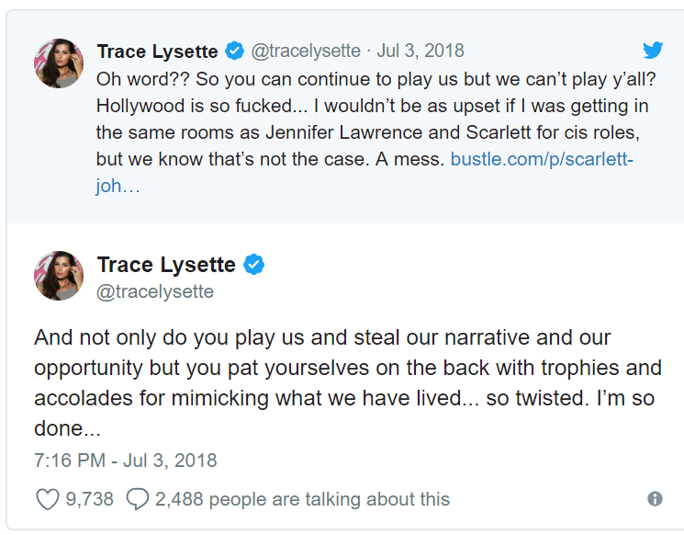684x535 pixels.
Task: Open Trace Lysette's avatar in main tweet
Action: pos(59,275)
